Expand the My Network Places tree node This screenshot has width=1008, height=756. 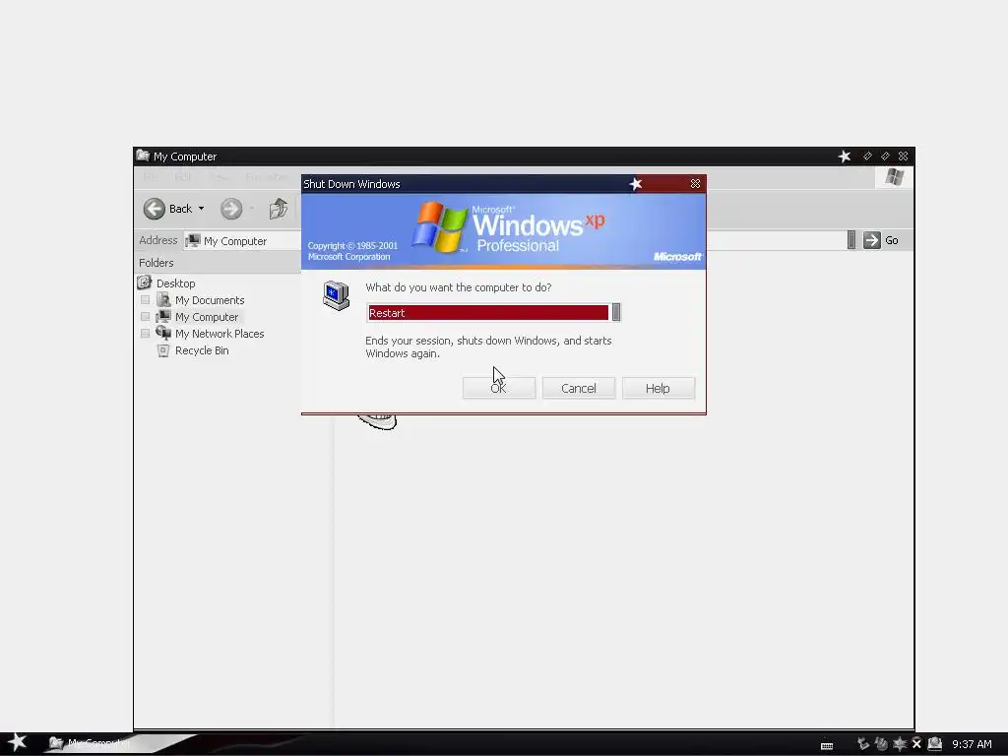(x=146, y=334)
